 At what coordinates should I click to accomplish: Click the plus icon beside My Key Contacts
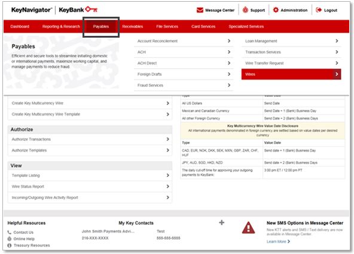coord(222,223)
